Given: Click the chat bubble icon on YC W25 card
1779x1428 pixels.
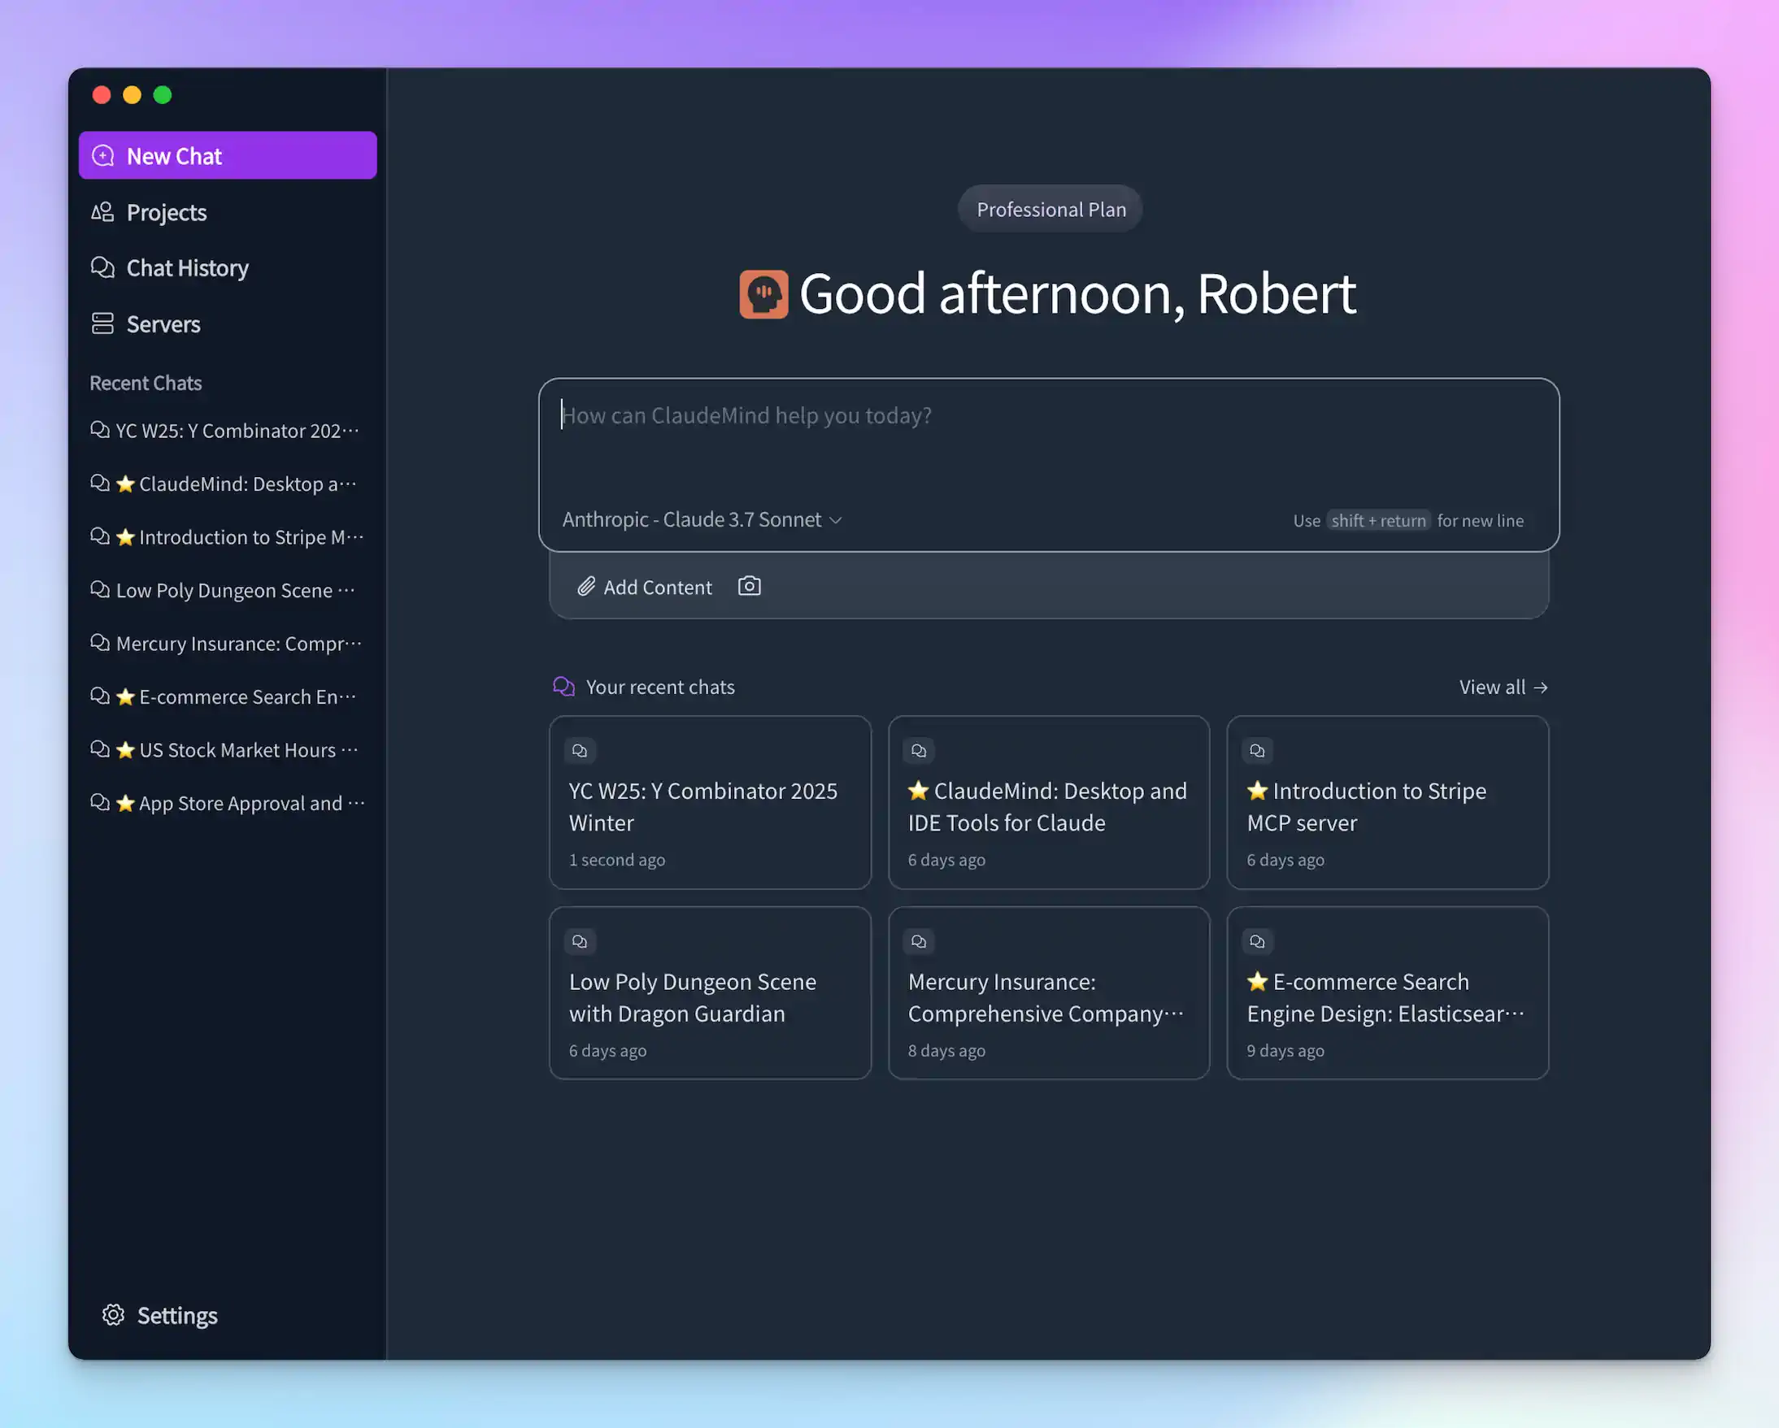Looking at the screenshot, I should [x=579, y=750].
